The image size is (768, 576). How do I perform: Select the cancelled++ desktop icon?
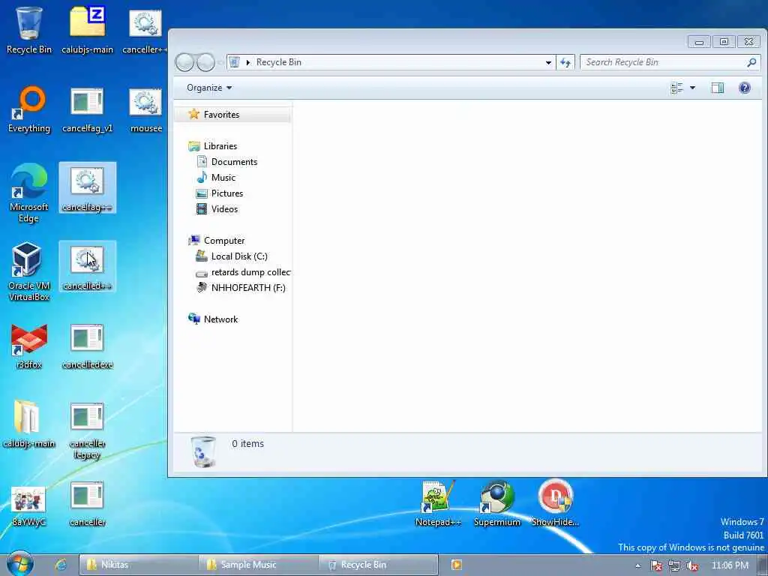87,266
